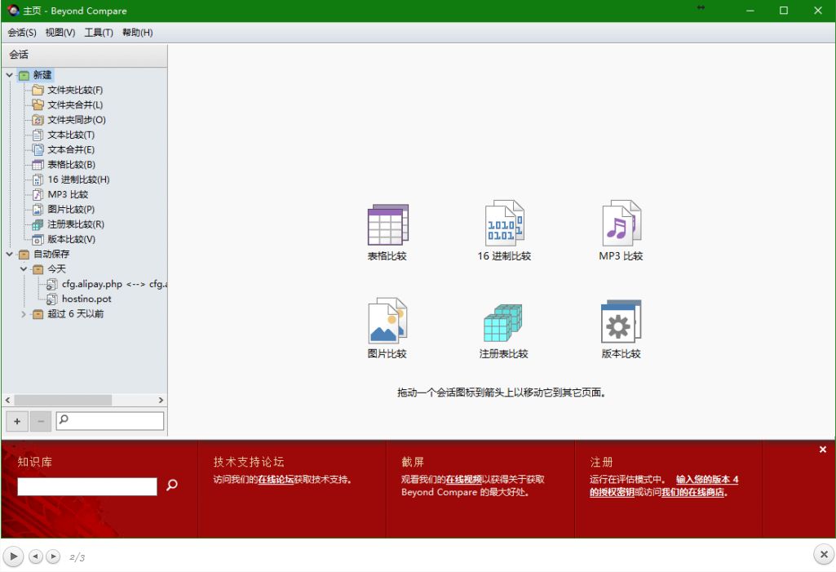
Task: Select 图片比较(P) in the sidebar tree
Action: [x=71, y=209]
